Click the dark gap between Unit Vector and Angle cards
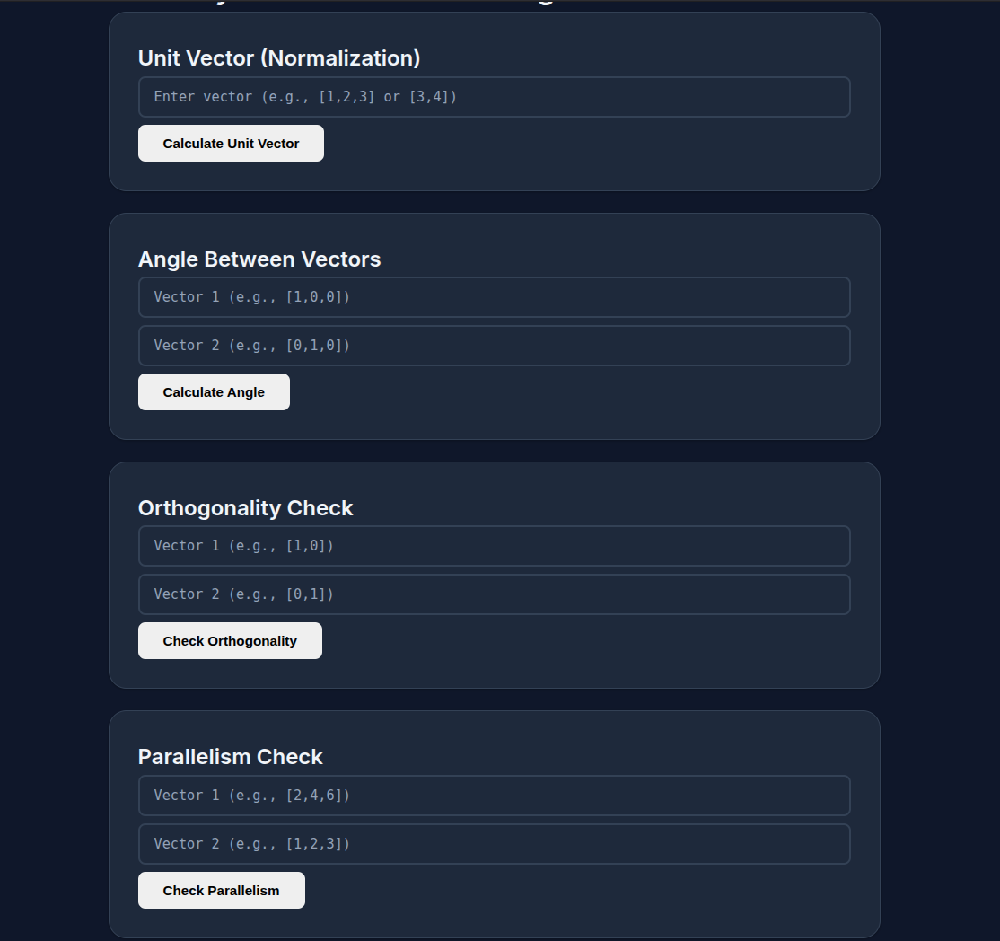 pyautogui.click(x=494, y=202)
